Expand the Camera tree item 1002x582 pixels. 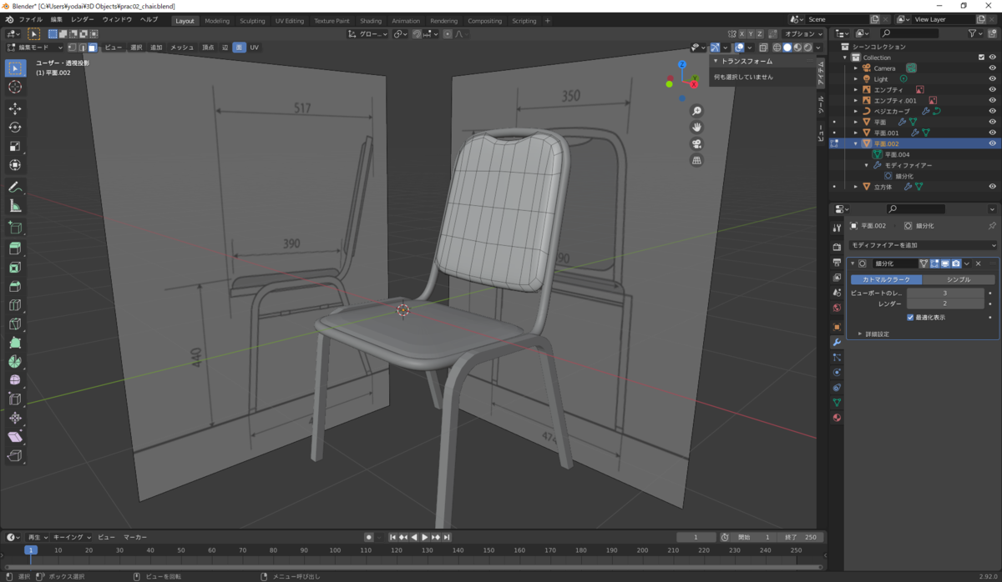[855, 68]
